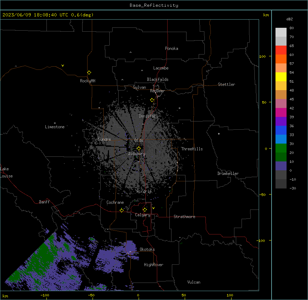This screenshot has height=300, width=308.
Task: Select the yellow diamond marker above Calgary label
Action: point(145,210)
